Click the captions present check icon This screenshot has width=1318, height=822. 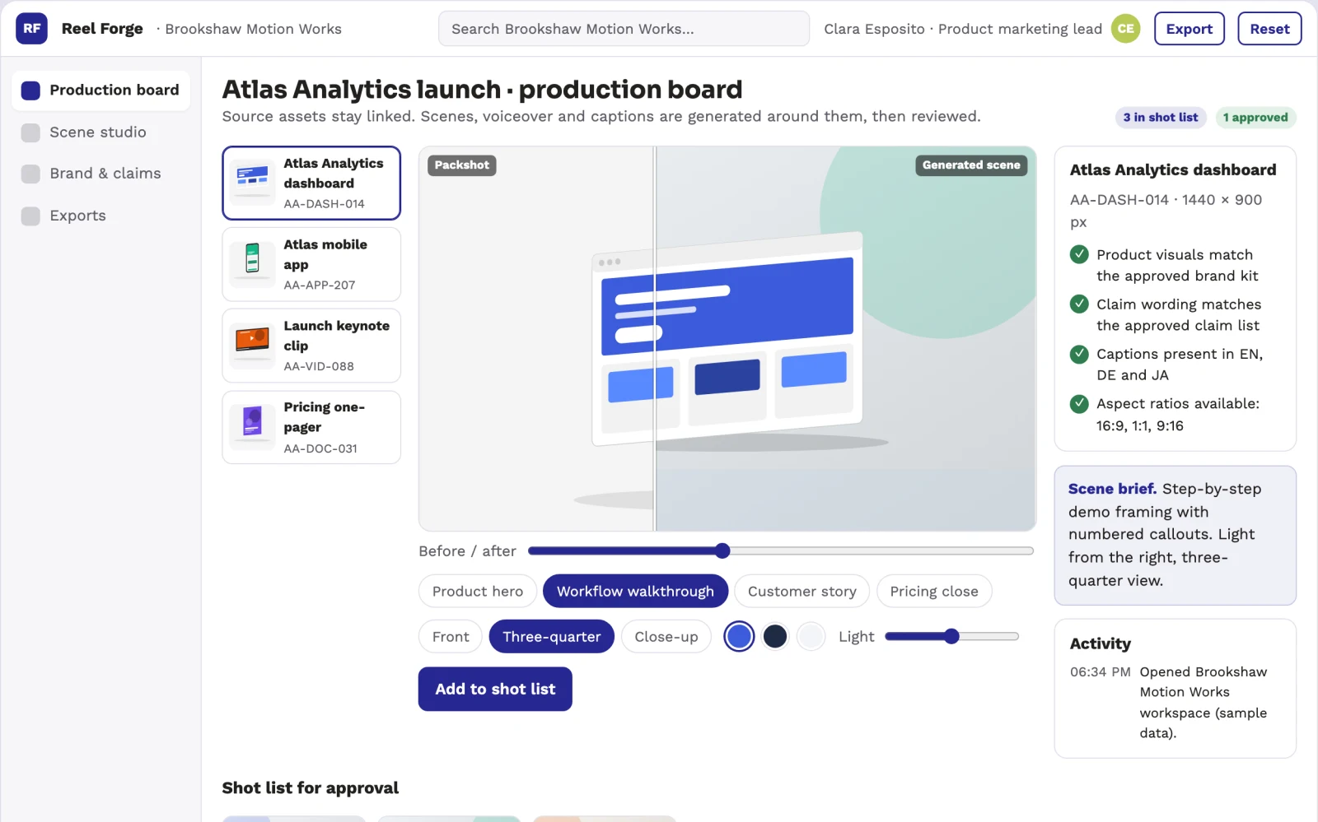click(1079, 354)
